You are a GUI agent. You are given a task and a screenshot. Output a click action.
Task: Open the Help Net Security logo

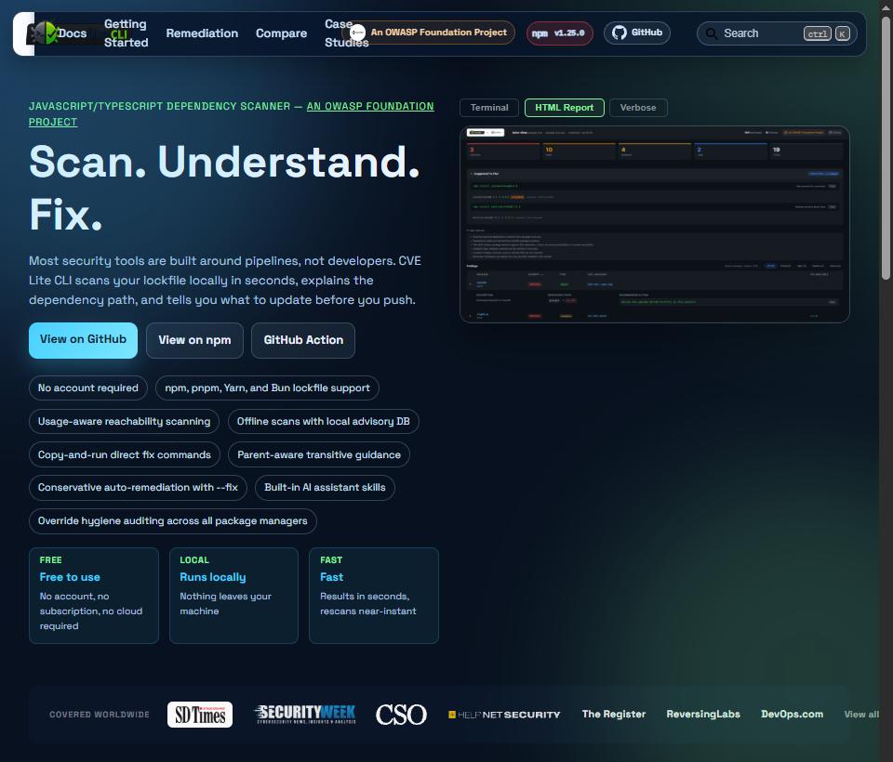504,715
